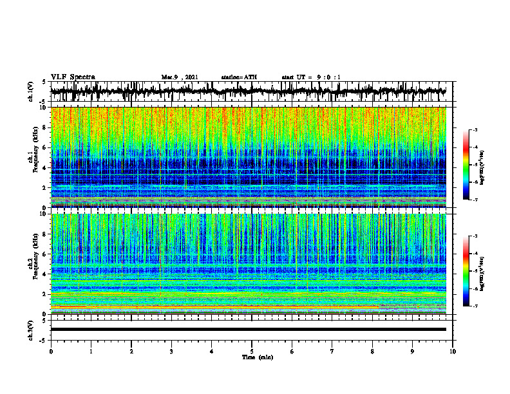
Task: Click the ch.1 colorbar log(PSD) unit label
Action: [x=482, y=168]
